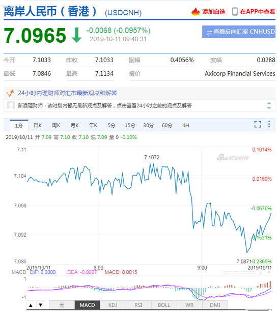Screen dimensions: 280x311
Task: Select the 60分 chart tab
Action: [x=167, y=125]
